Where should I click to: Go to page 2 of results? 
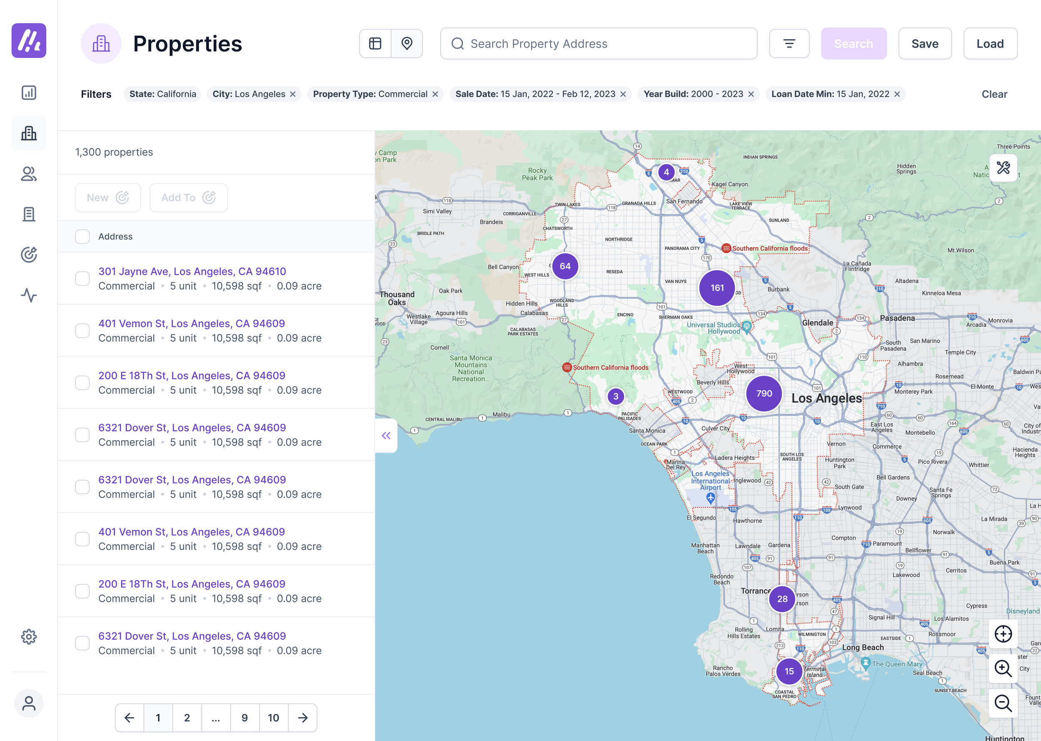[x=187, y=718]
